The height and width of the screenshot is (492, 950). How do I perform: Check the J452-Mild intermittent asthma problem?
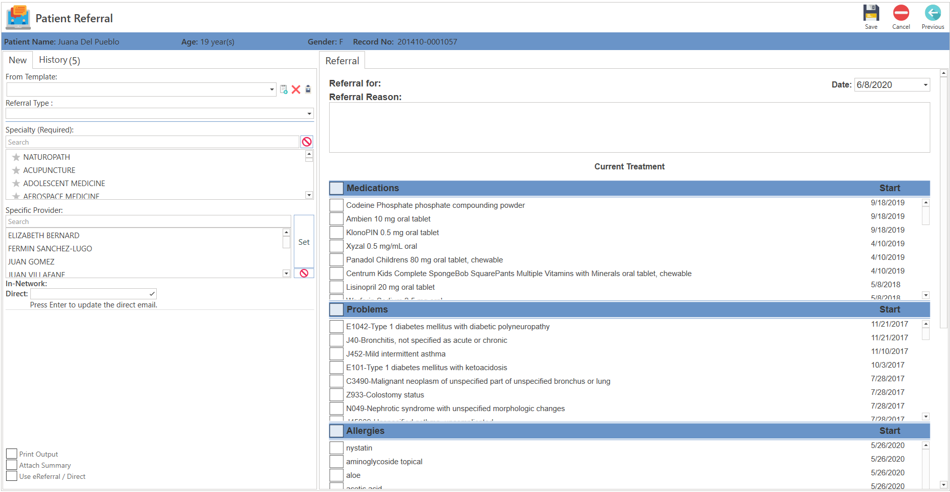click(336, 354)
